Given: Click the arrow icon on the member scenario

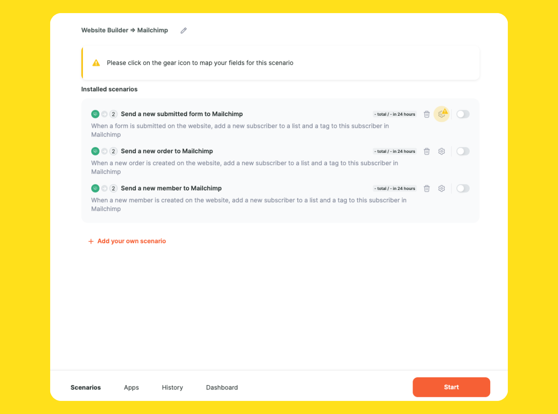Looking at the screenshot, I should coord(104,188).
